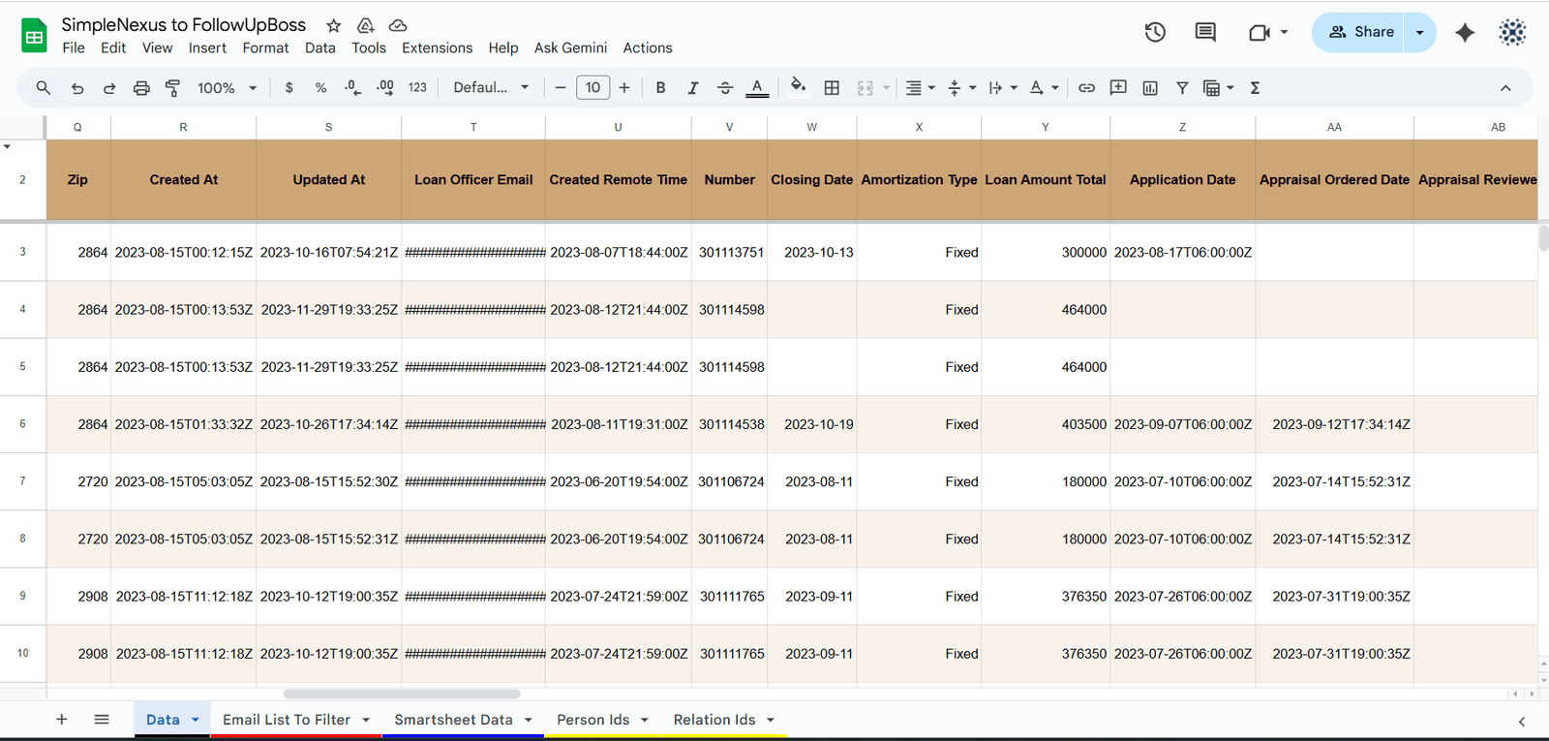Switch to the Smartsheet Data tab
1549x741 pixels.
[453, 720]
